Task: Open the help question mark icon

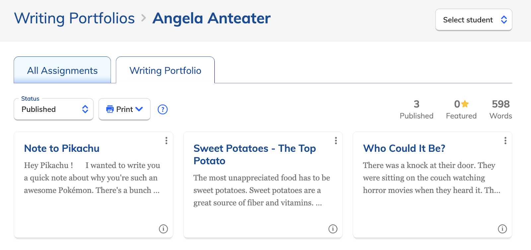Action: 162,109
